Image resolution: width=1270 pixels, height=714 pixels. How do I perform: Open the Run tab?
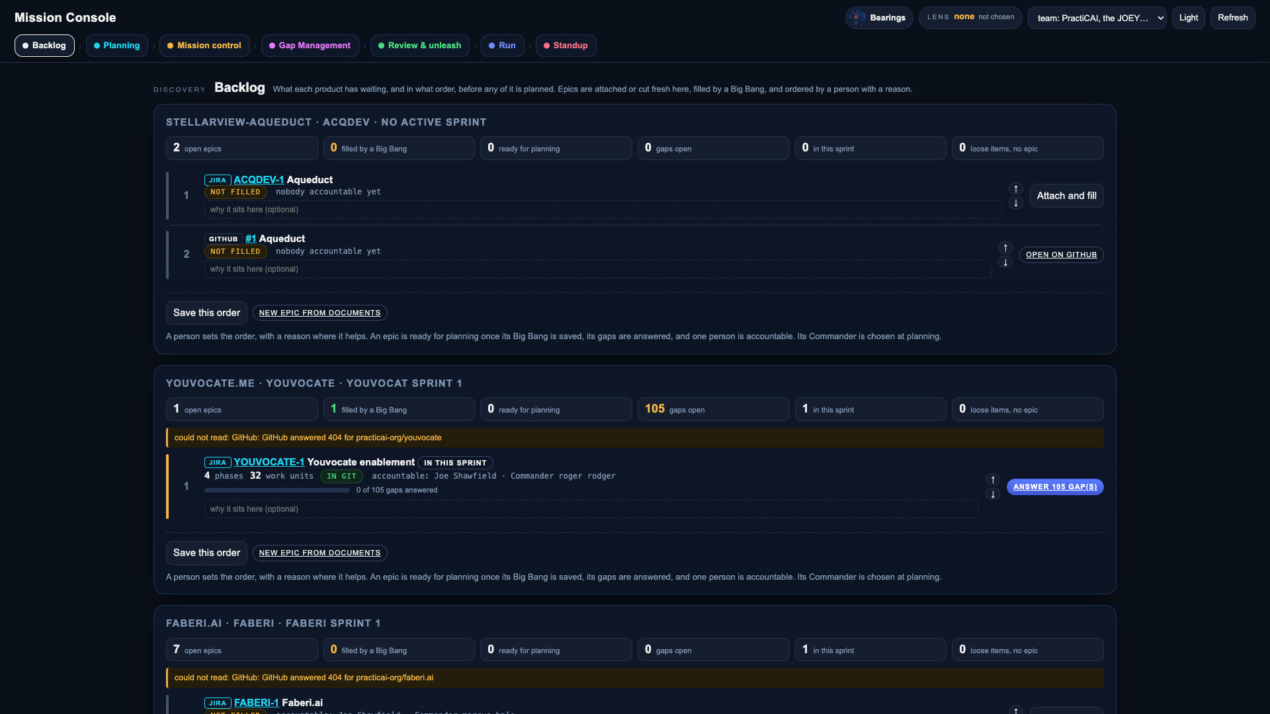[x=503, y=46]
